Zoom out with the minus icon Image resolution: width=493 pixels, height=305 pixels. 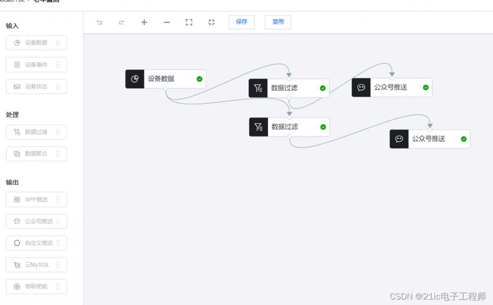pos(167,22)
